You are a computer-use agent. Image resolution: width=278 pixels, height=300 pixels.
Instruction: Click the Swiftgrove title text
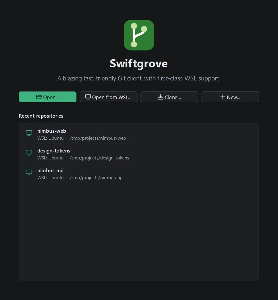click(x=139, y=64)
